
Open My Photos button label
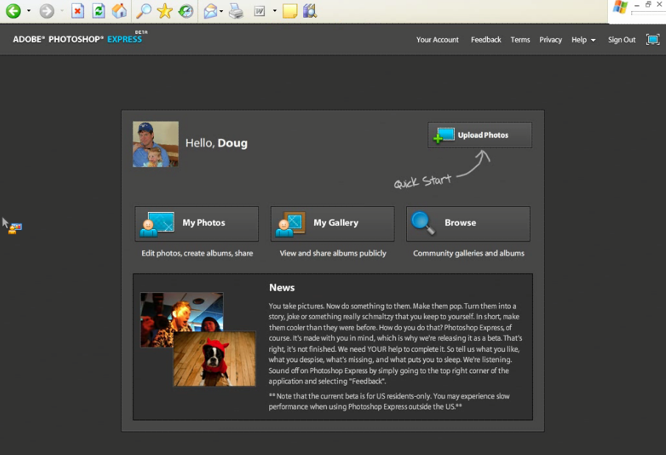click(204, 222)
